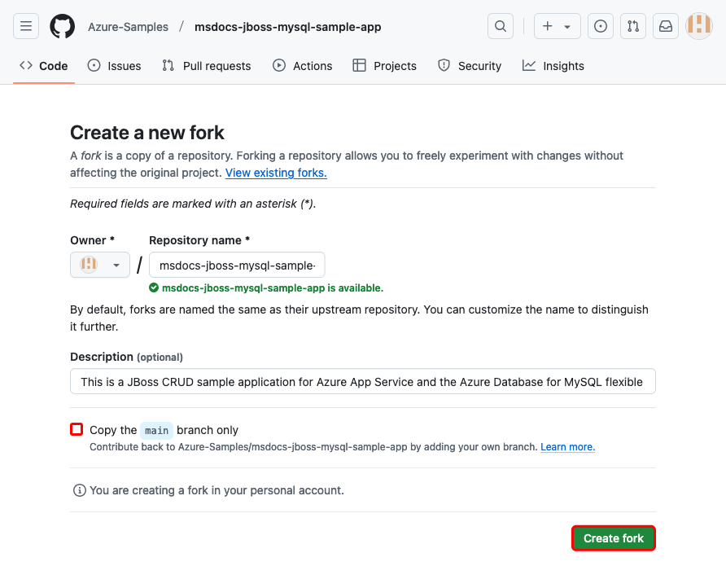Click the pull requests icon in header
The image size is (726, 566).
tap(633, 25)
